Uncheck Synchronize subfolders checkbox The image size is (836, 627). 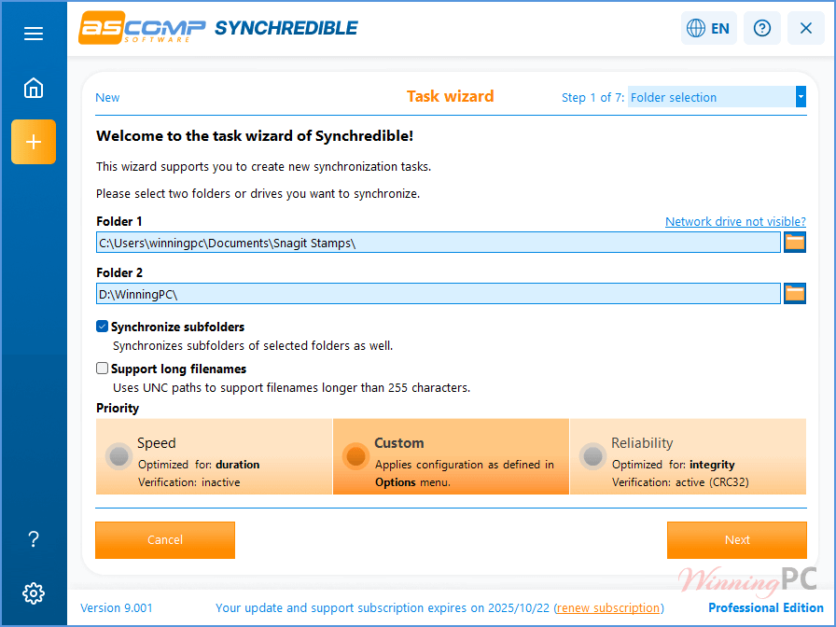pos(102,327)
